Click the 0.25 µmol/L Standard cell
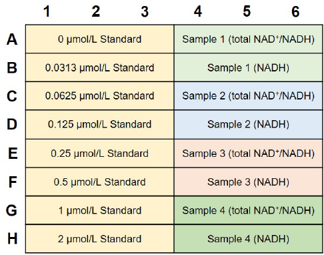The width and height of the screenshot is (324, 255). [100, 154]
